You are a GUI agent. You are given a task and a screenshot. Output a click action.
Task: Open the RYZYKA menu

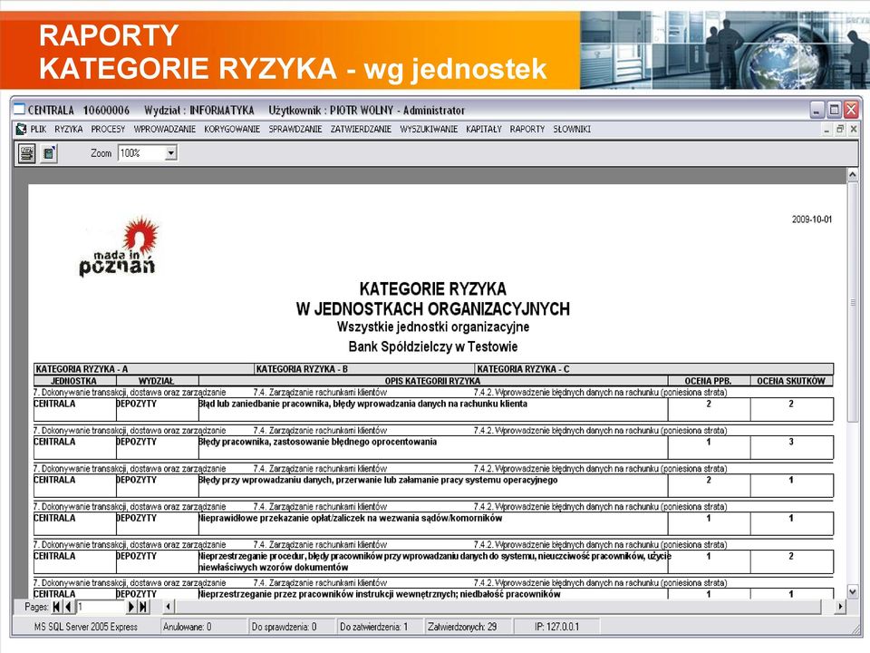click(69, 130)
